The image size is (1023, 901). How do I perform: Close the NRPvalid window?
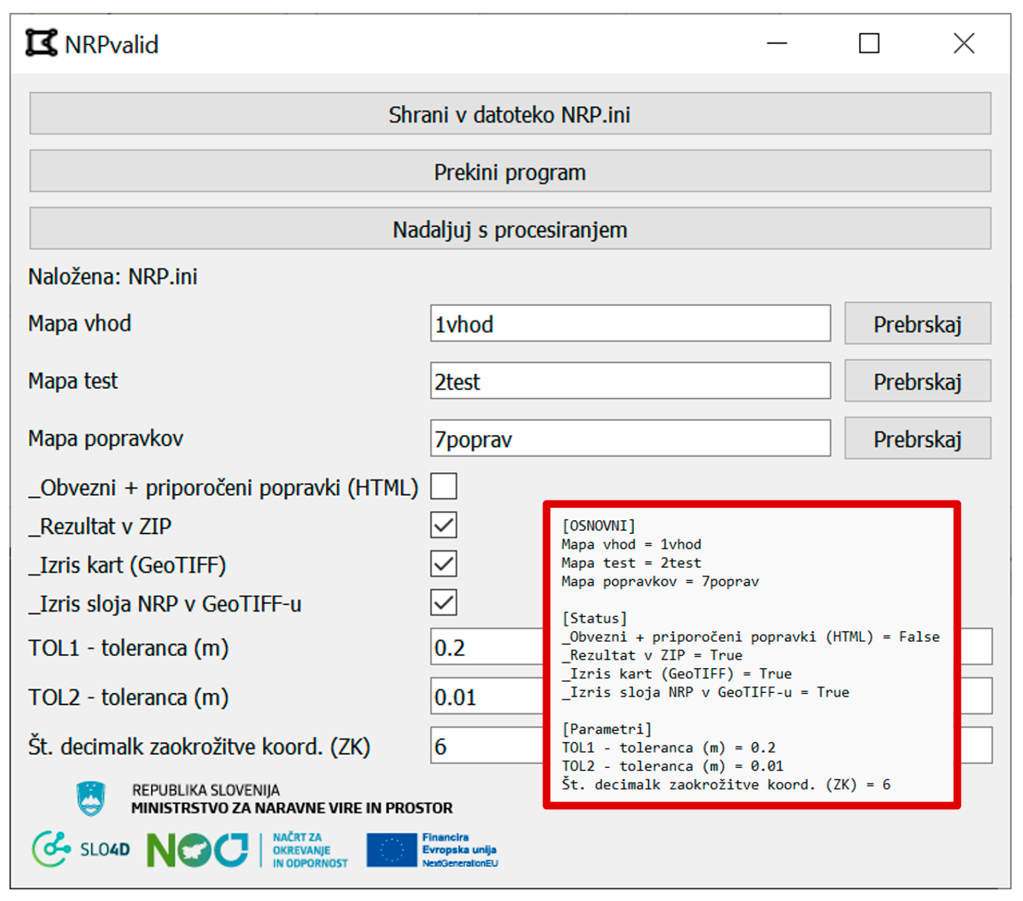[963, 43]
